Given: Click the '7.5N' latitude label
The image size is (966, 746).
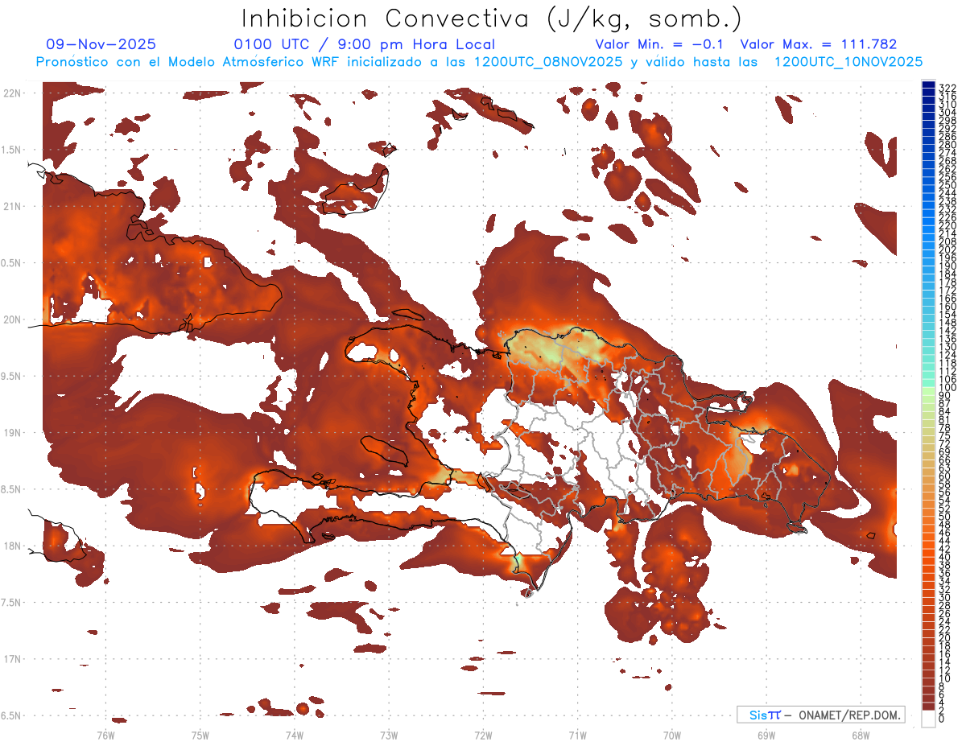Looking at the screenshot, I should coord(12,602).
